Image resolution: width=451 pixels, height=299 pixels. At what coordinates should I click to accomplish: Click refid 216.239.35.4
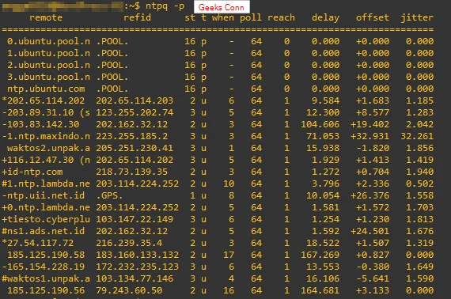pyautogui.click(x=129, y=243)
